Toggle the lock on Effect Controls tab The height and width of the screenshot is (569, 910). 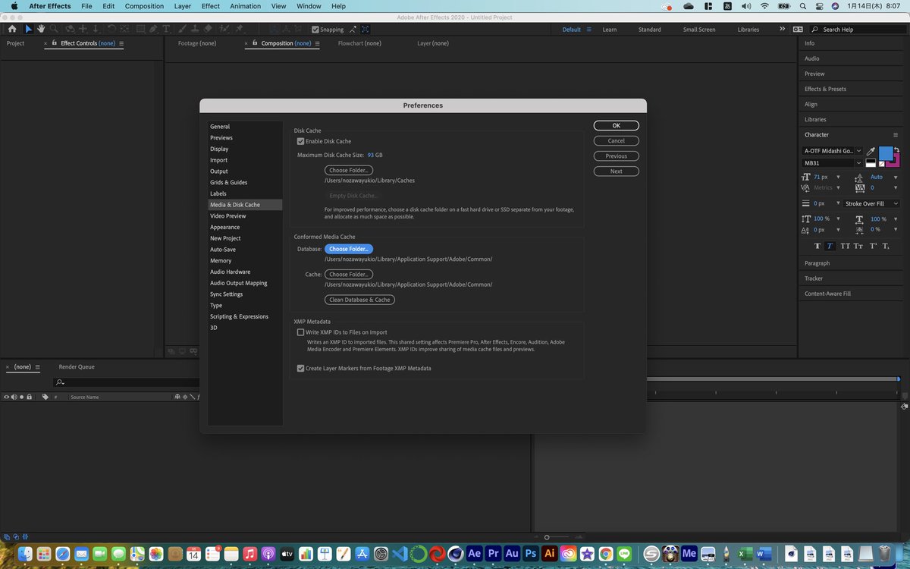56,43
